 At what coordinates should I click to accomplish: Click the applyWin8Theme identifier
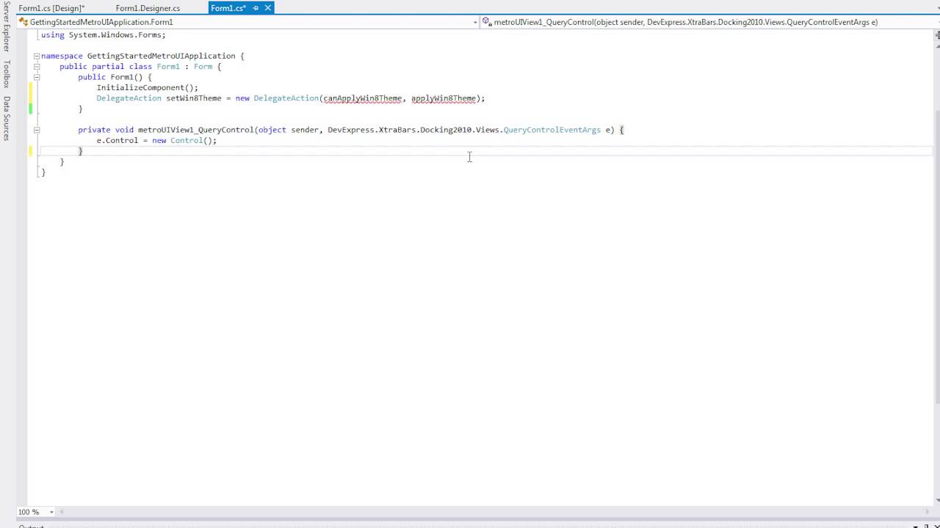pyautogui.click(x=444, y=98)
